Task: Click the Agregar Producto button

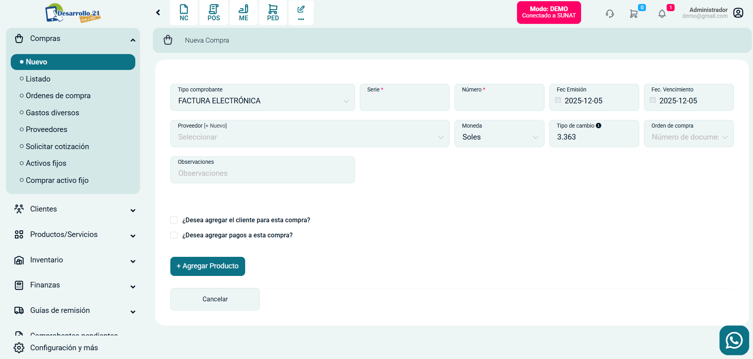Action: click(207, 266)
